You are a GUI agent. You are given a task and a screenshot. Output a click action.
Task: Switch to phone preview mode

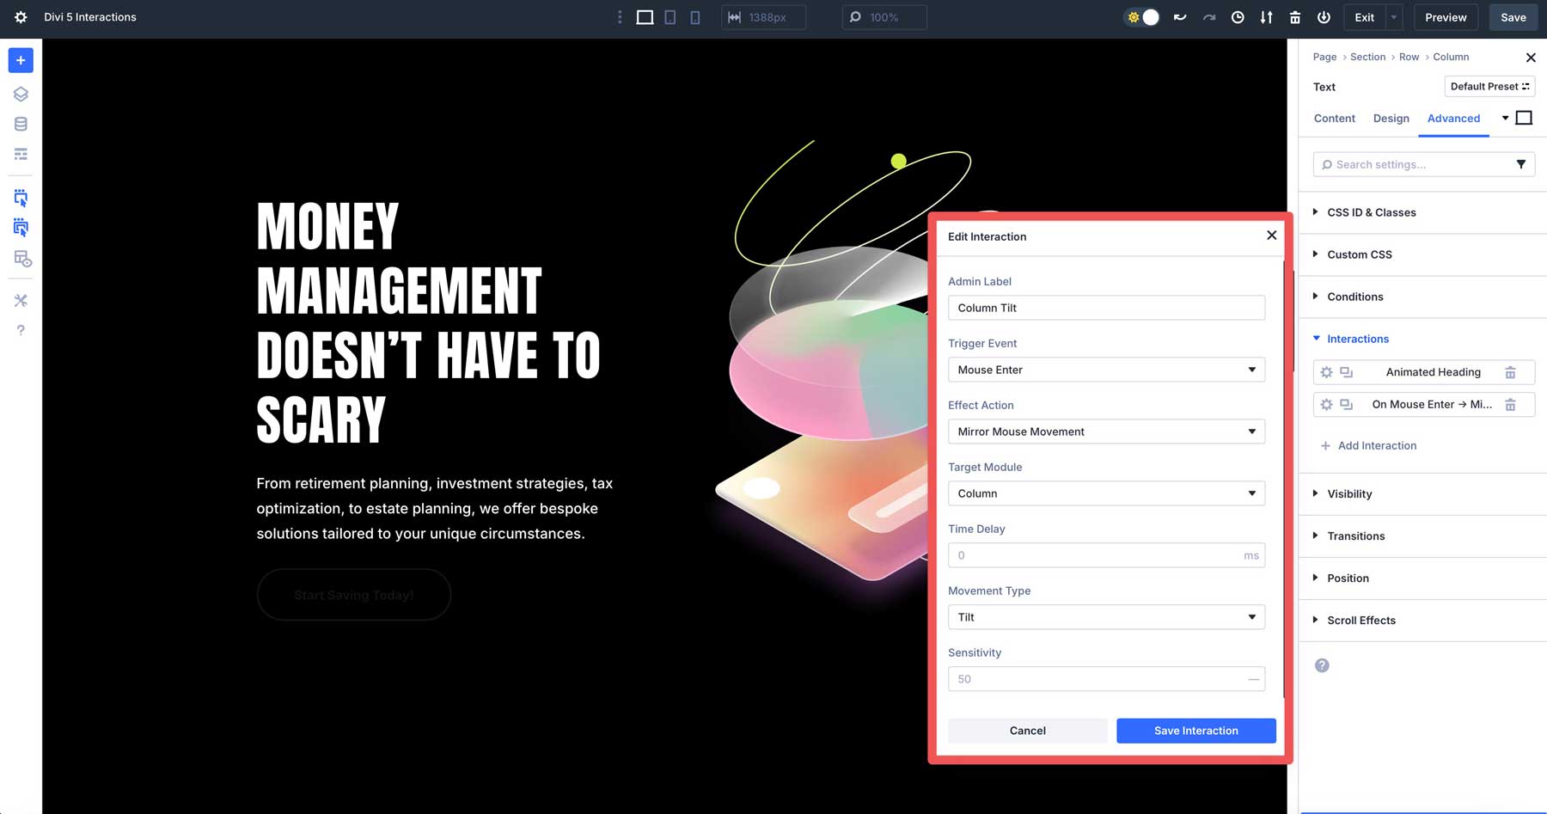point(694,17)
